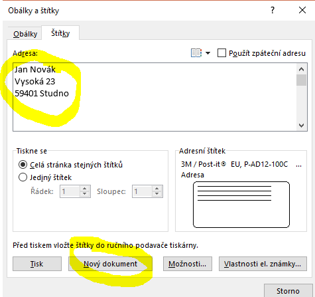Click scroll down arrow in address box

(301, 126)
